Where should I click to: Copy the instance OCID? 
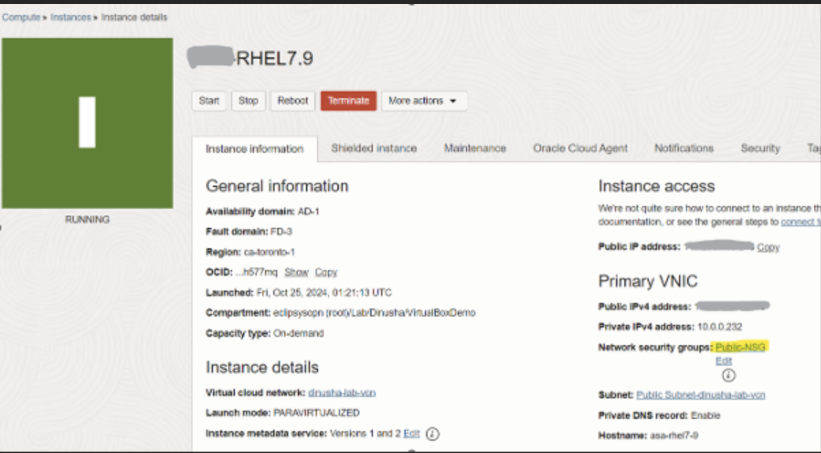(326, 272)
